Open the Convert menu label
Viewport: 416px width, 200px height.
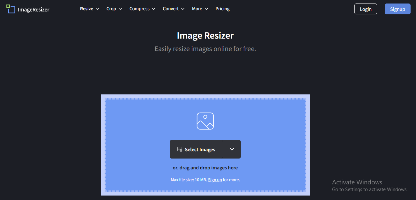pos(171,9)
